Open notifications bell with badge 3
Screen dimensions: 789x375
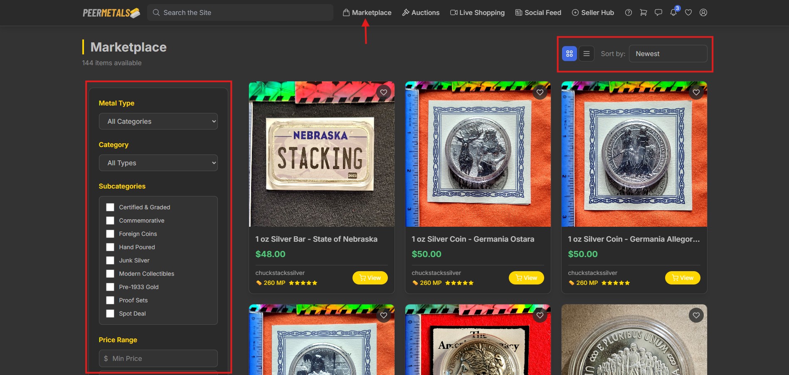pyautogui.click(x=673, y=12)
